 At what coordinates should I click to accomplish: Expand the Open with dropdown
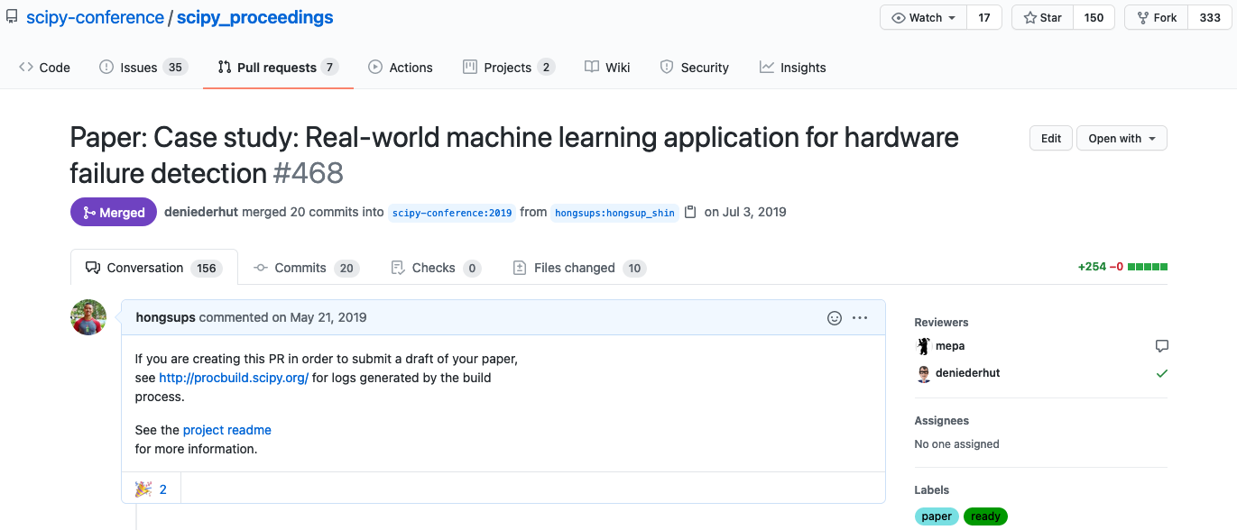click(1122, 139)
